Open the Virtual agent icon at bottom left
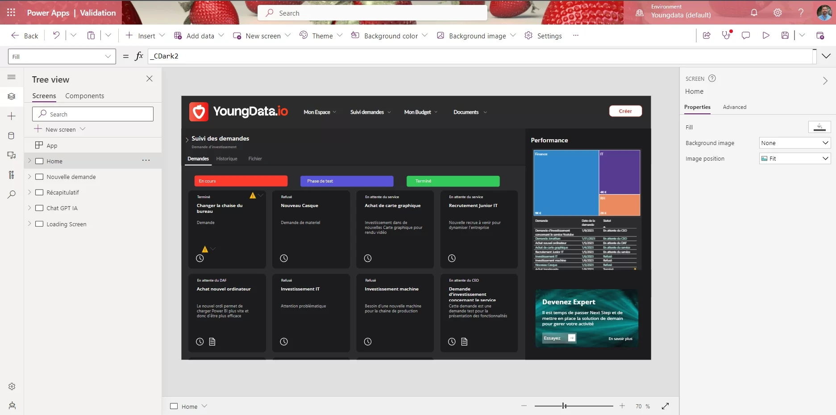Screen dimensions: 836x415 click(12, 406)
